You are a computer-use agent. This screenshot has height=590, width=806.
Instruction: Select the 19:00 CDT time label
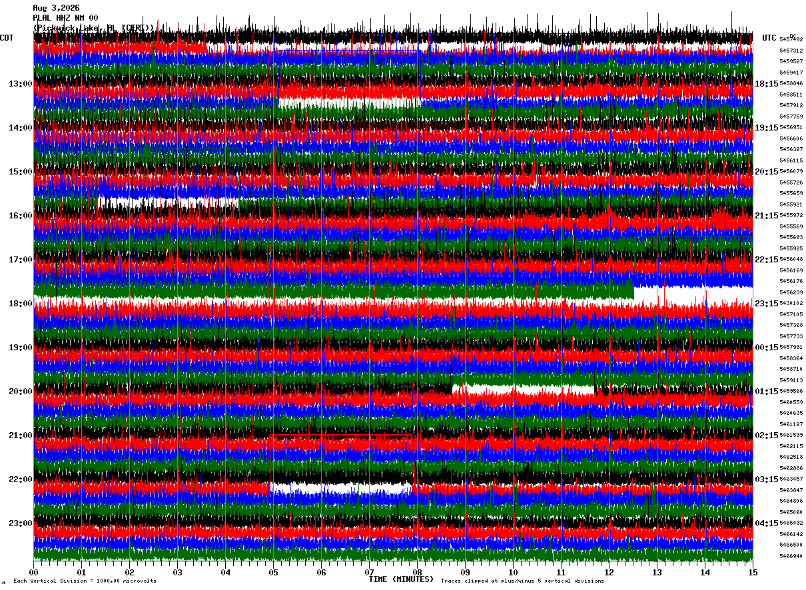[20, 348]
